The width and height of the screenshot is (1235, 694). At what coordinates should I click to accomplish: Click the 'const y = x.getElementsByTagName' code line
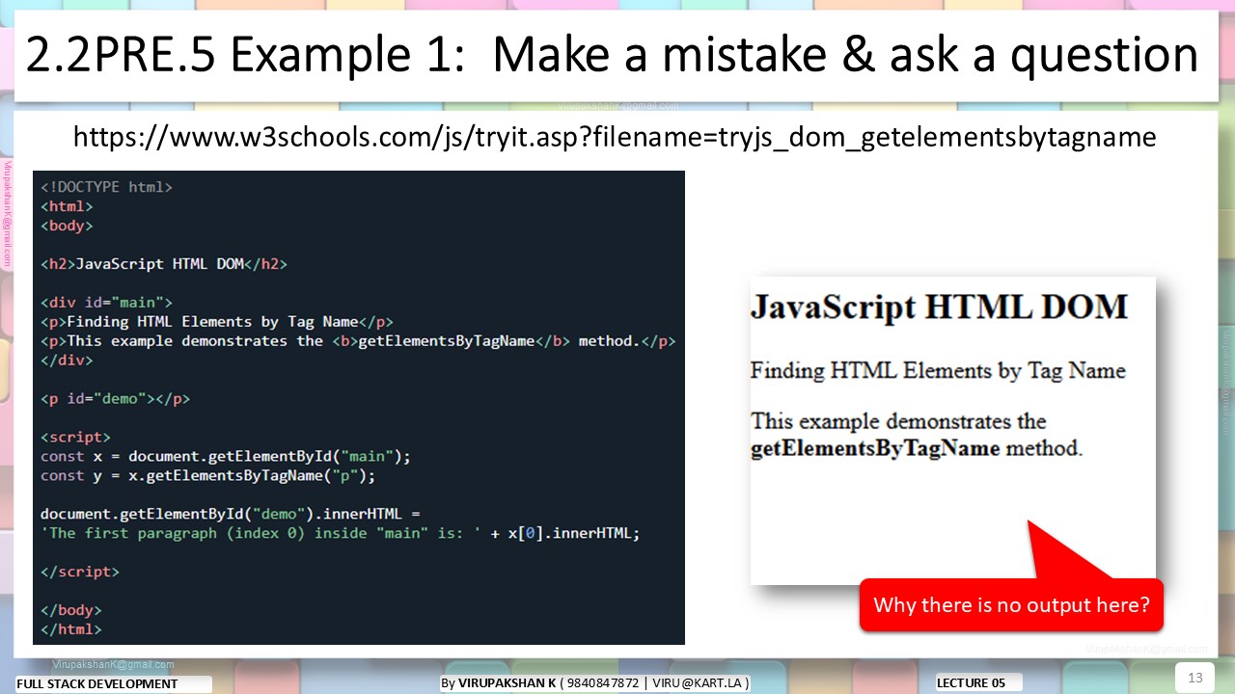click(x=208, y=476)
